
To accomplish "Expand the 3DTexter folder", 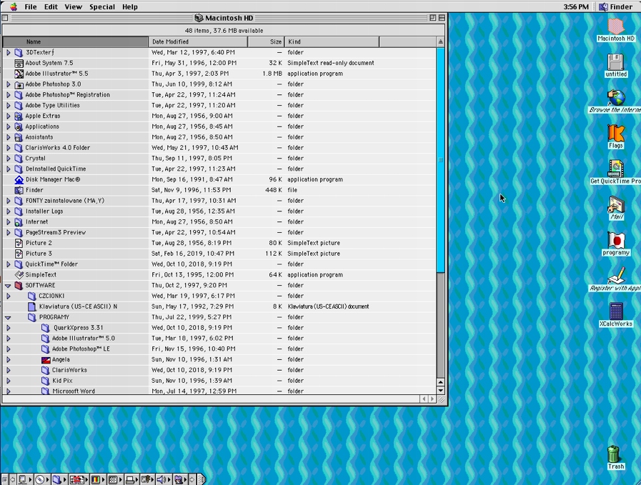I will click(8, 52).
